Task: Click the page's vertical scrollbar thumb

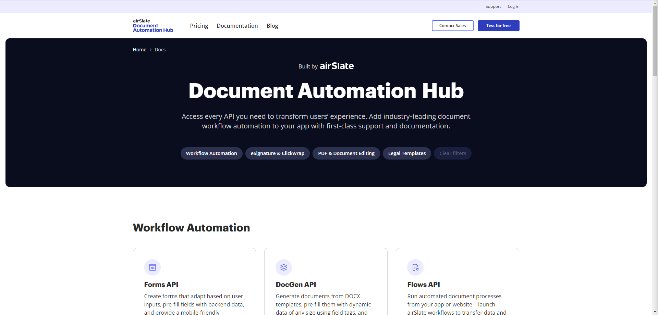Action: point(655,41)
